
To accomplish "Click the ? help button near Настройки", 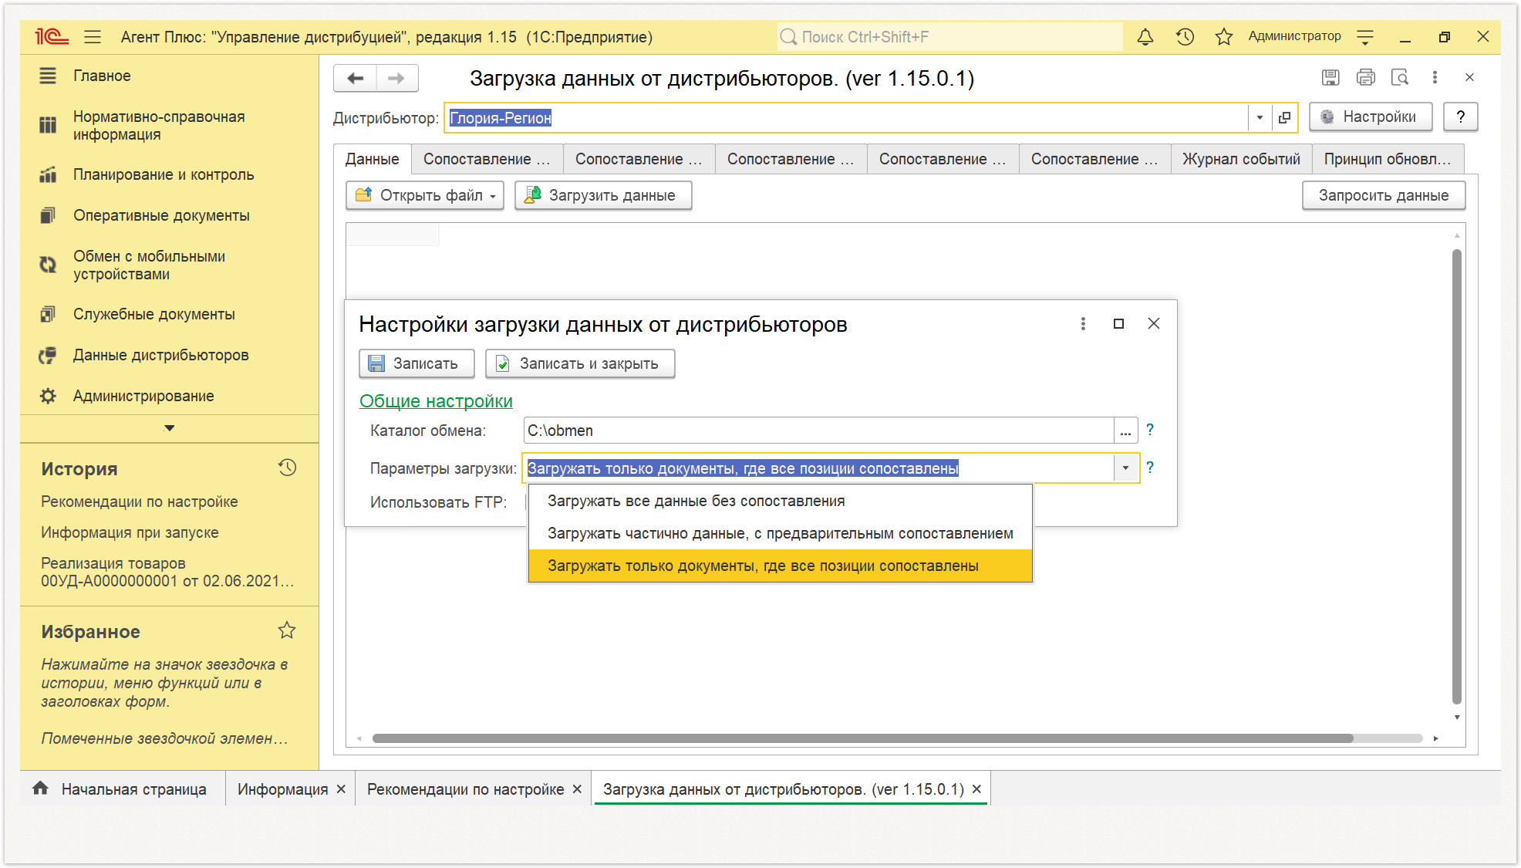I will pos(1460,117).
